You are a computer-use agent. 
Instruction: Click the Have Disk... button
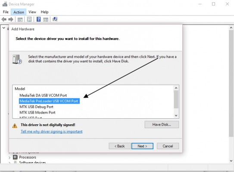[162, 125]
